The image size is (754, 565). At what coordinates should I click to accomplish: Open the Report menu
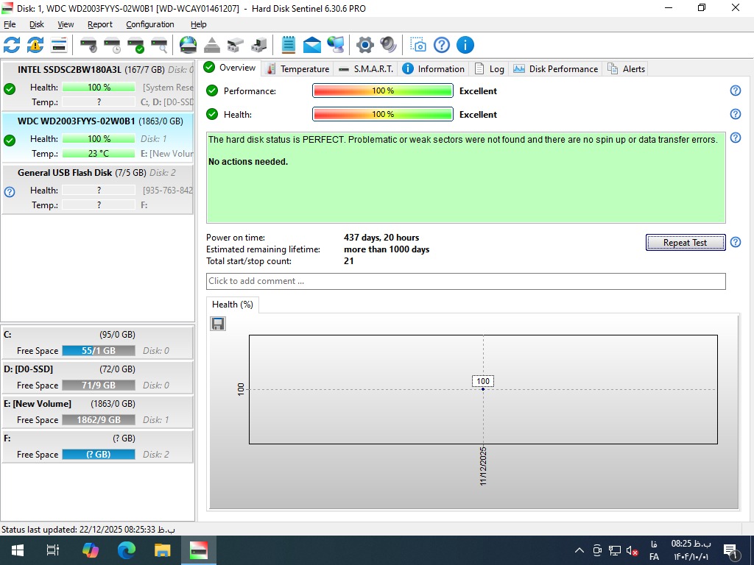point(100,24)
